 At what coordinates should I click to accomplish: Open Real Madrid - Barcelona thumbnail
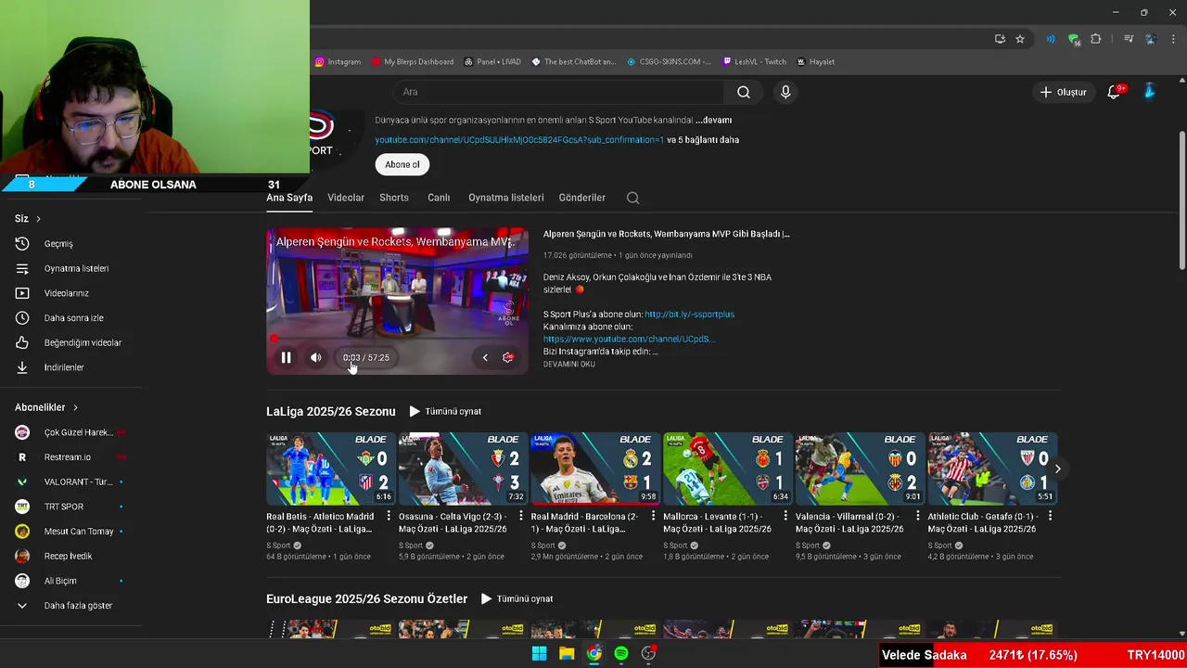pyautogui.click(x=595, y=469)
